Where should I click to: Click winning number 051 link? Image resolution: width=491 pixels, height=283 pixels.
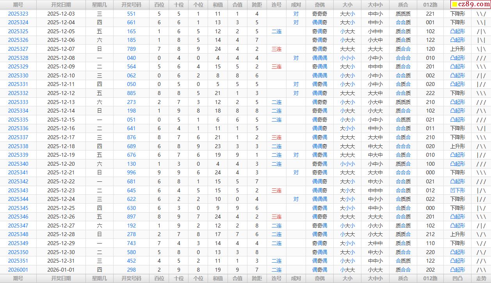point(132,120)
